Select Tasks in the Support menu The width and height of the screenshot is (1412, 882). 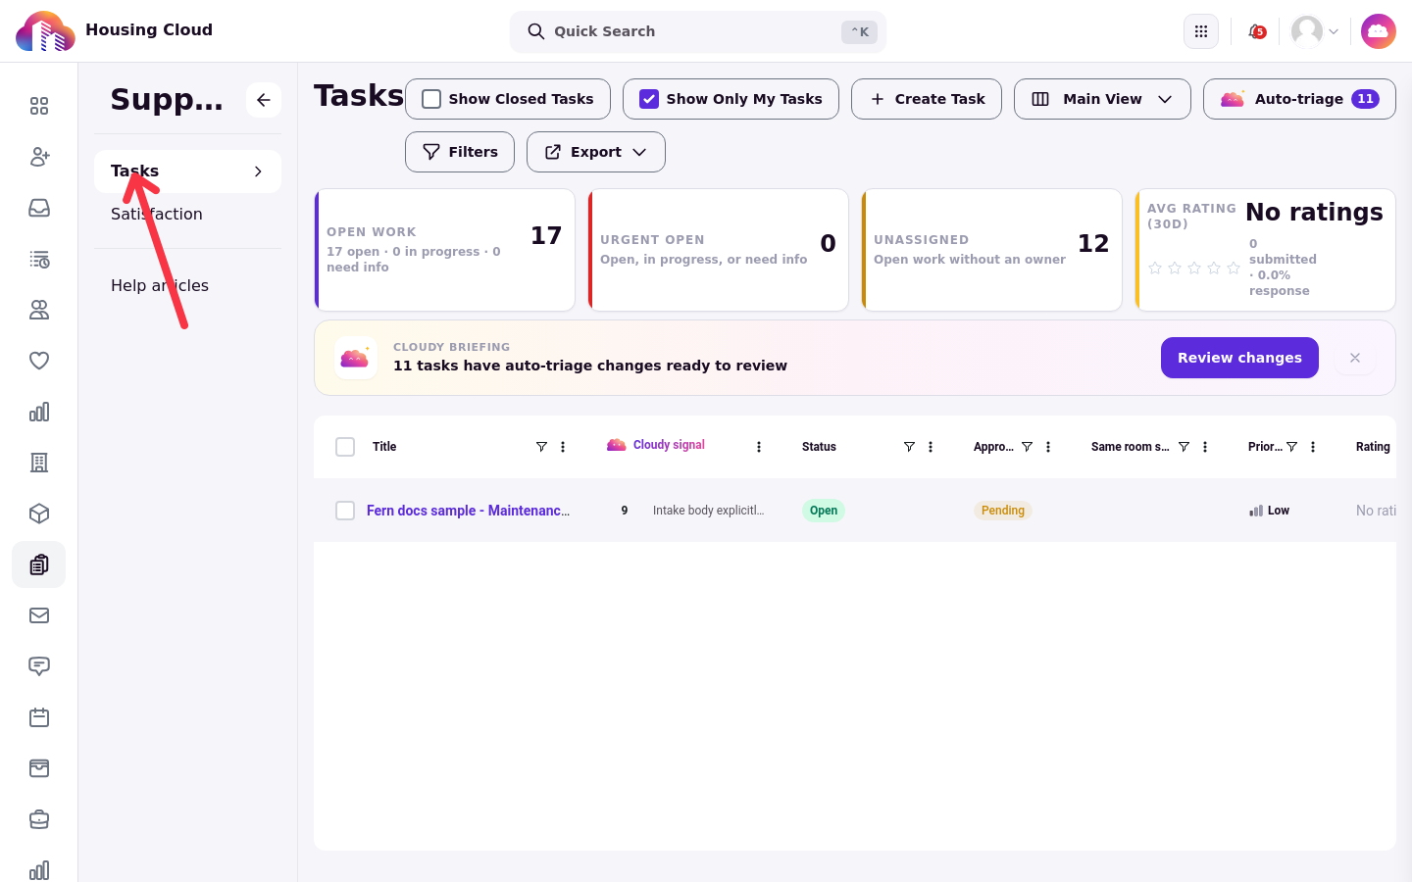pyautogui.click(x=187, y=171)
